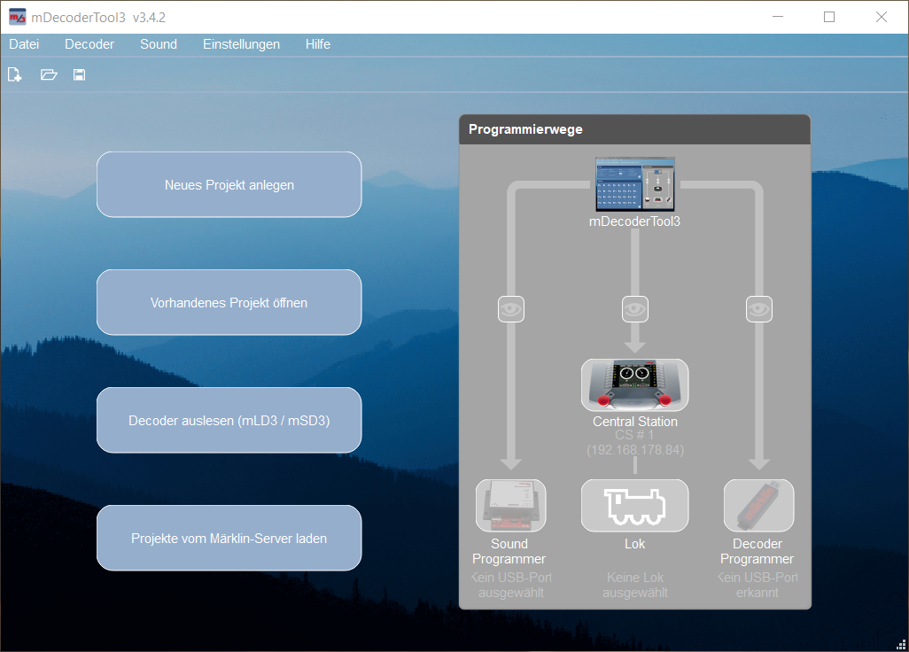Click the new project toolbar icon
The height and width of the screenshot is (652, 909).
[14, 74]
